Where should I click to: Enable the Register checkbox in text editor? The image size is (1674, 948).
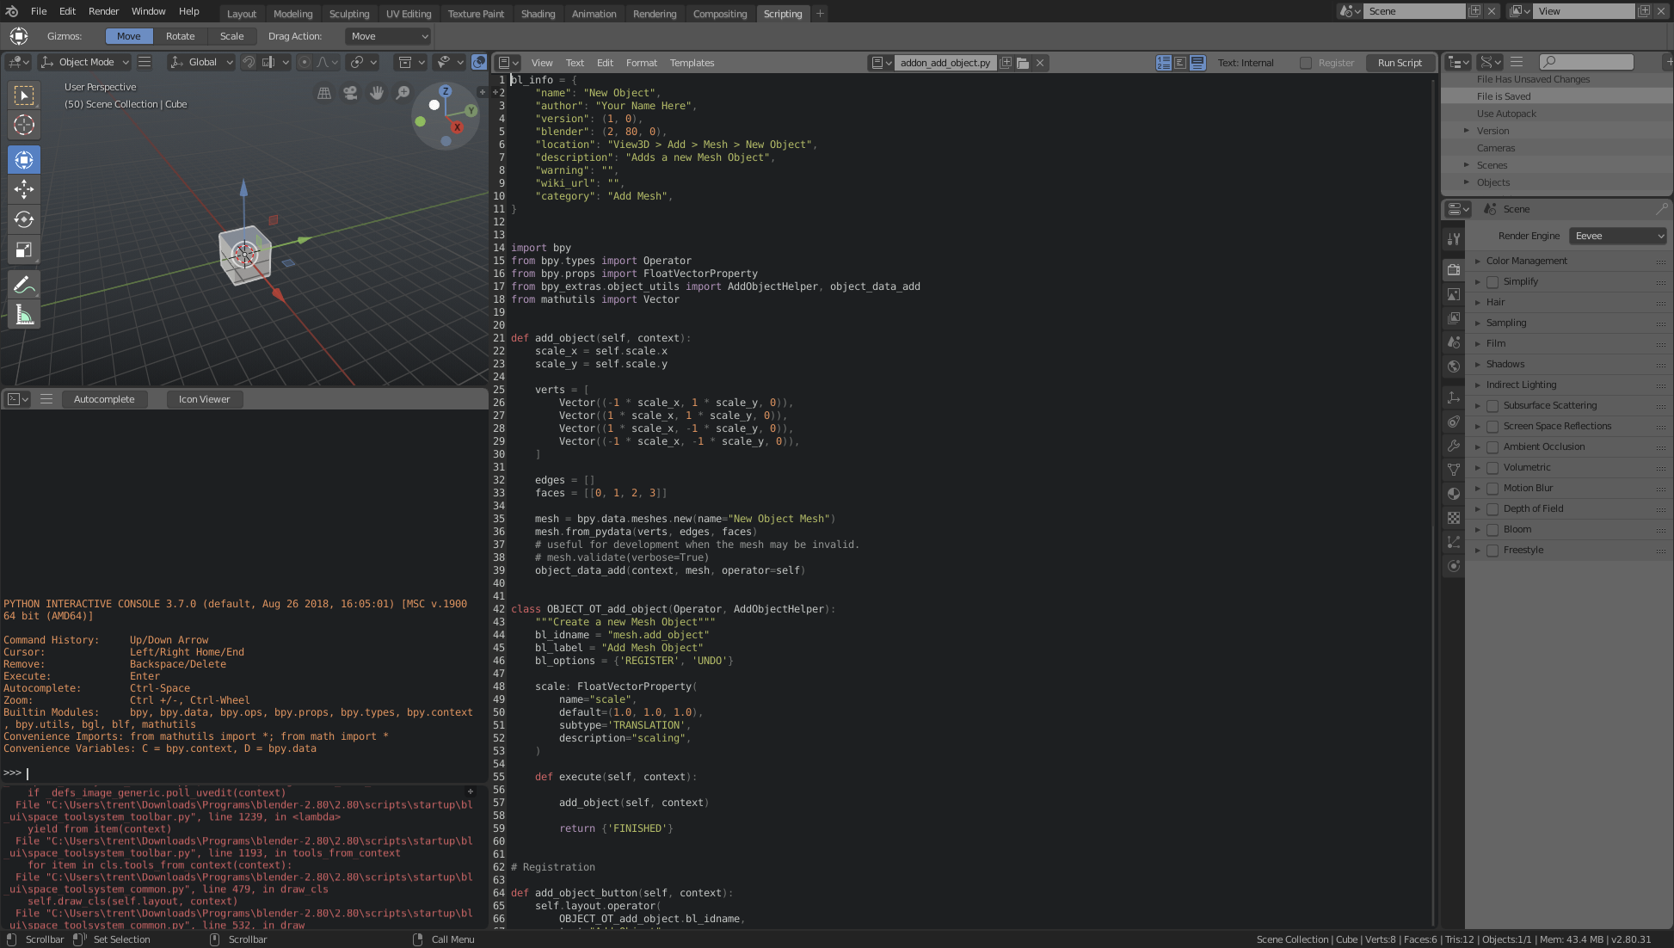[x=1306, y=63]
